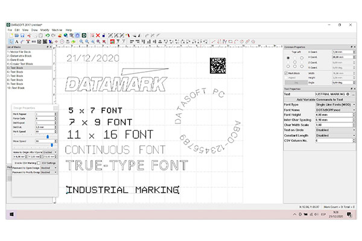
Task: Select the red circle drawing tool
Action: [x=242, y=42]
